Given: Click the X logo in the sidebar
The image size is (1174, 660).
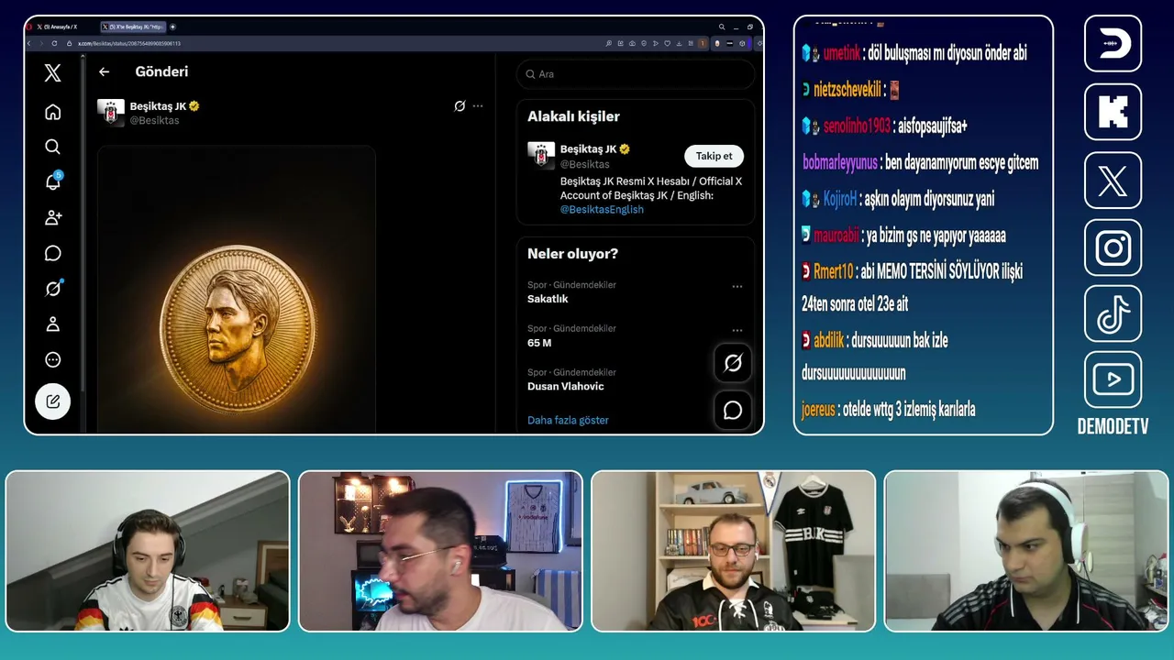Looking at the screenshot, I should coord(53,73).
